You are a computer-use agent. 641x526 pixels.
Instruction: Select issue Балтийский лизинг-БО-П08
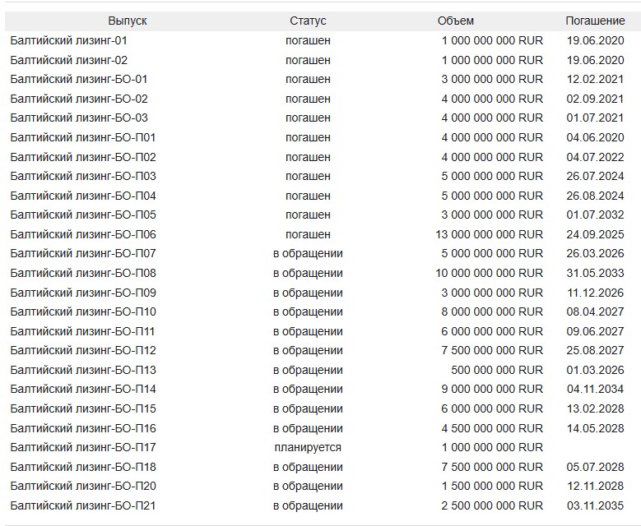coord(83,273)
